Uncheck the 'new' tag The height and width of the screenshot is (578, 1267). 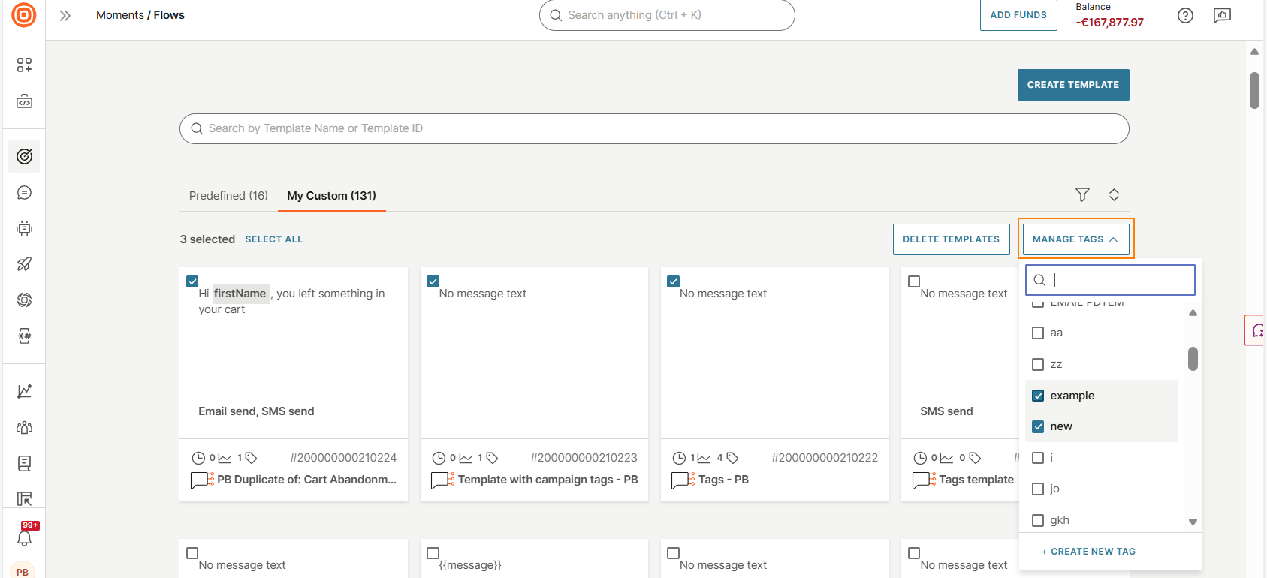tap(1038, 426)
